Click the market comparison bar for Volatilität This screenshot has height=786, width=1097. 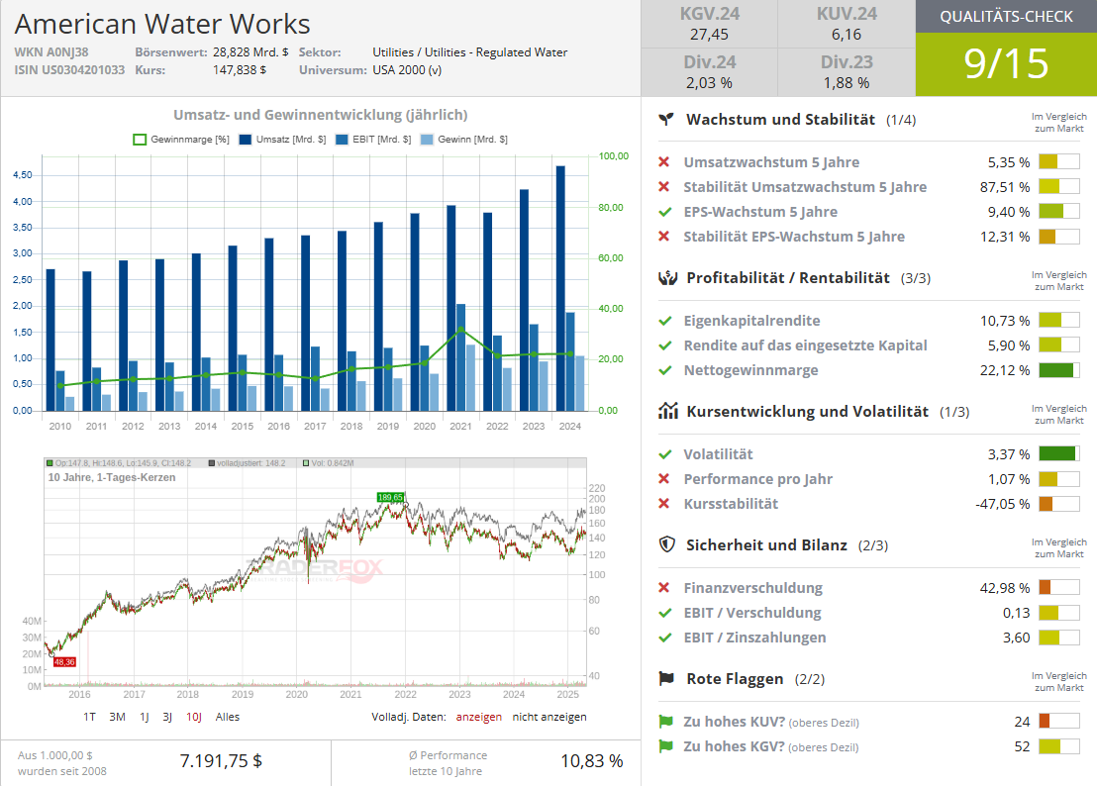1059,454
